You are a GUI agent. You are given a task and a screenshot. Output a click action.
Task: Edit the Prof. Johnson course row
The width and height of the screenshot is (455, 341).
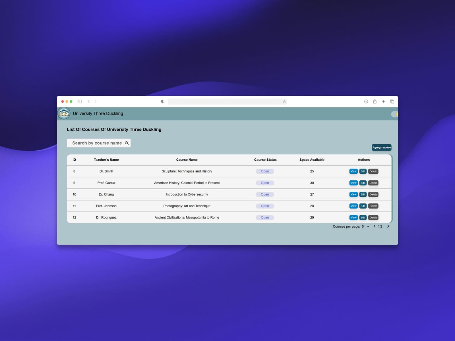click(363, 206)
